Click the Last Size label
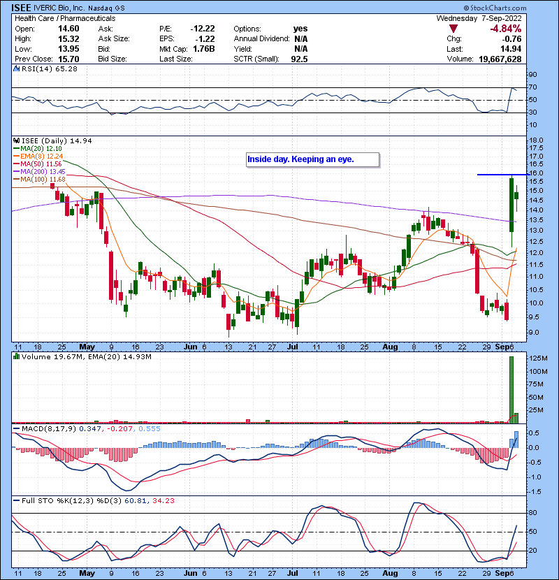Image resolution: width=559 pixels, height=580 pixels. (175, 59)
